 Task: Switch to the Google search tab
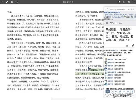tap(112, 91)
